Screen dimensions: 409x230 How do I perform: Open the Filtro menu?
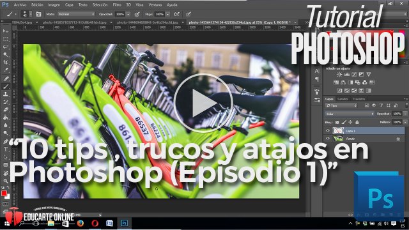(117, 4)
